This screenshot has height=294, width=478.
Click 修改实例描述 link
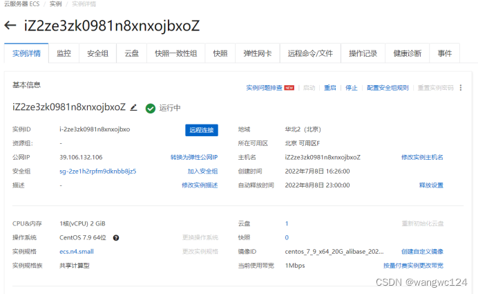point(200,185)
